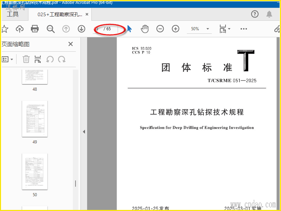
Task: Select the page 48 thumbnail
Action: (x=35, y=77)
